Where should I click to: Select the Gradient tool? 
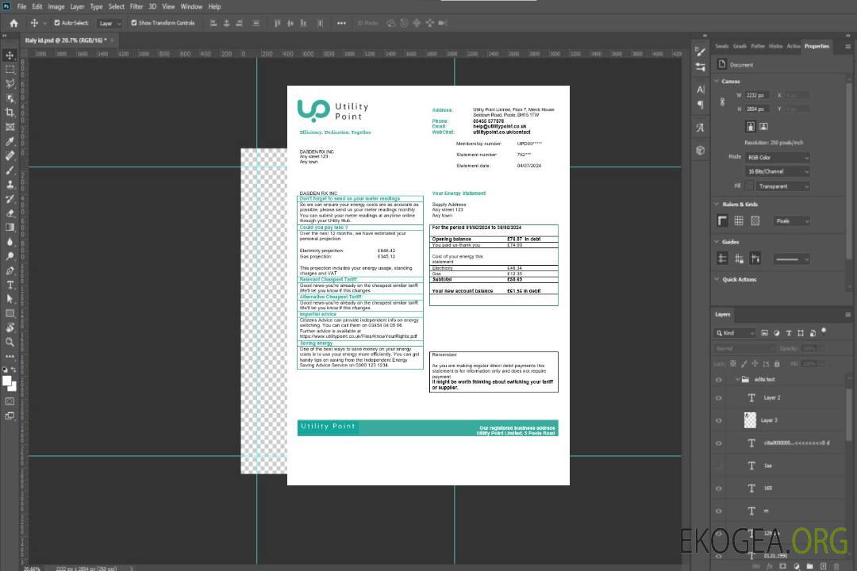10,228
